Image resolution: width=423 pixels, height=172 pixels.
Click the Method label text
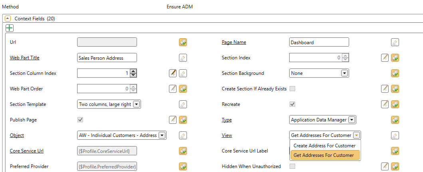click(x=10, y=7)
